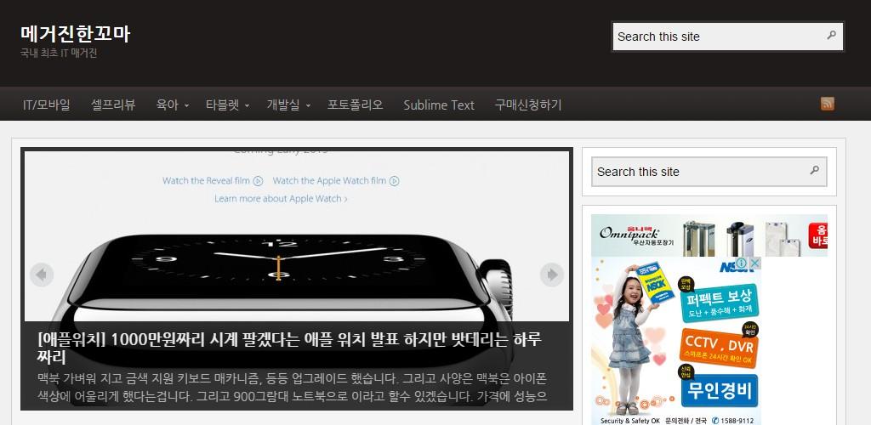Click the 무인경비 blue label in ad
871x425 pixels.
[x=719, y=389]
